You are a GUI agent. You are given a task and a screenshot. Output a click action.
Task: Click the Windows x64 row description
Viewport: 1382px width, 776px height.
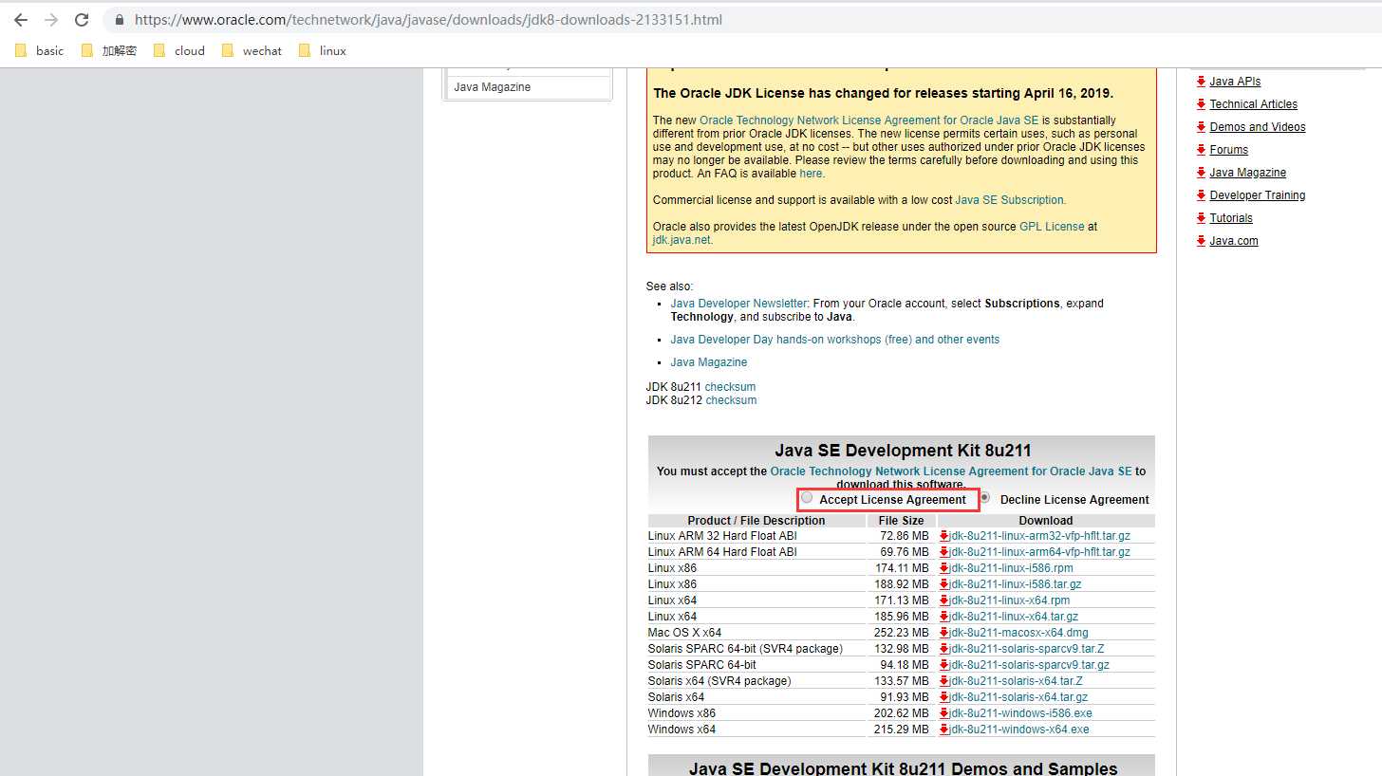[x=682, y=730]
